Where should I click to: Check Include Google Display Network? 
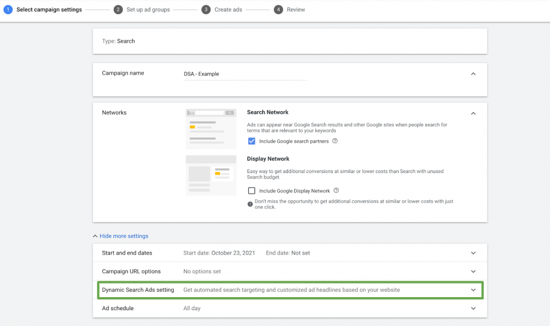point(252,190)
